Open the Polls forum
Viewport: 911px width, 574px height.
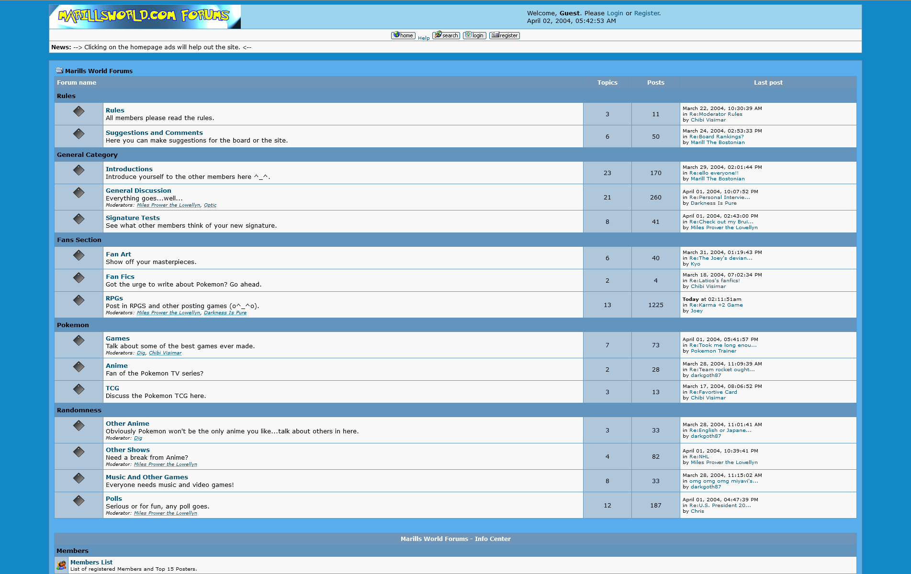(114, 498)
